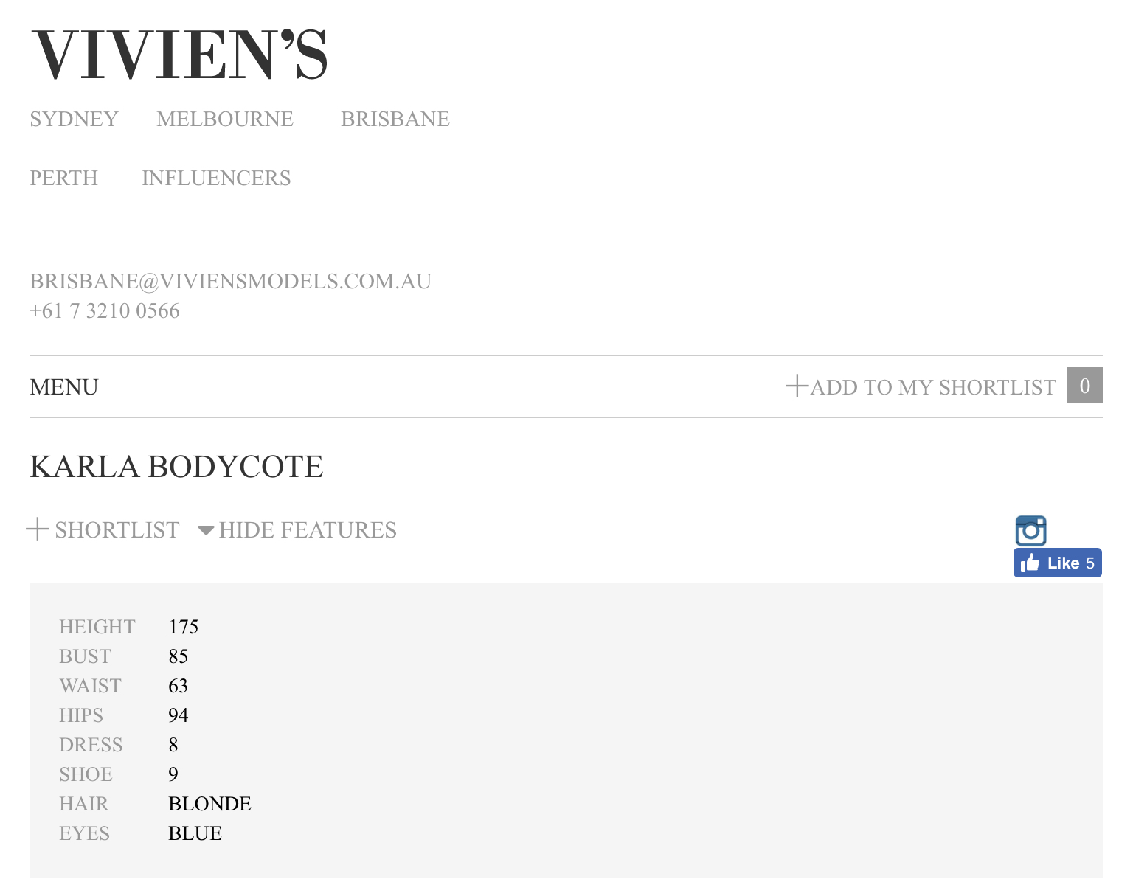This screenshot has height=896, width=1133.
Task: Open the MENU navigation
Action: click(x=64, y=387)
